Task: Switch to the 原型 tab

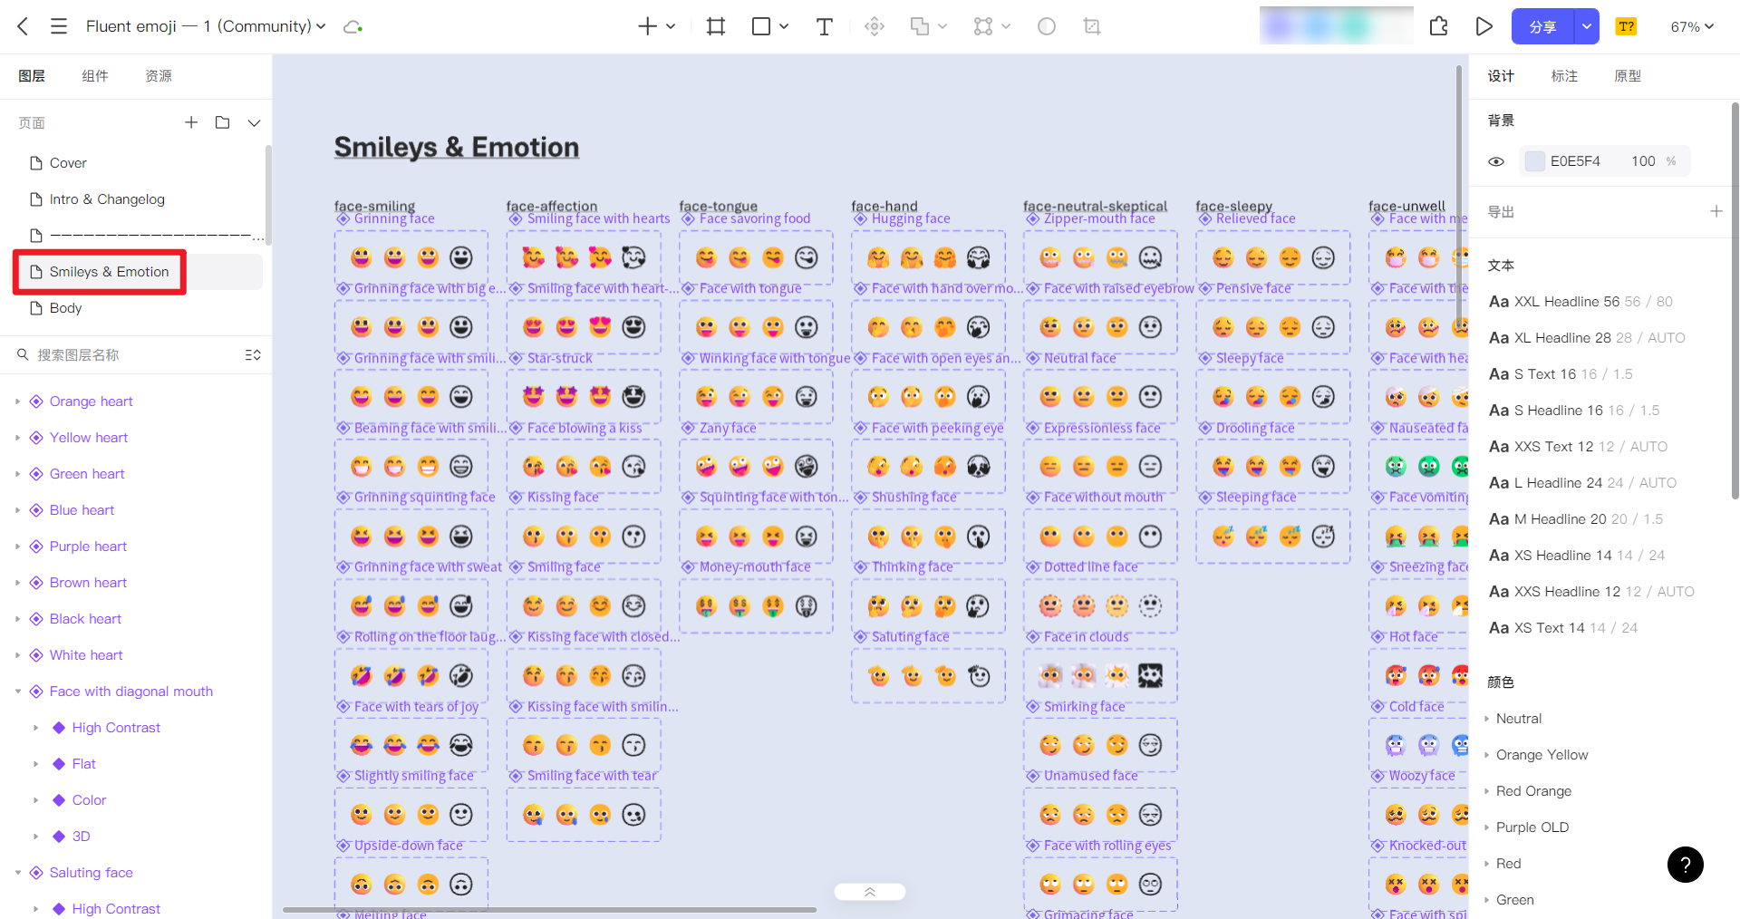Action: [1628, 76]
